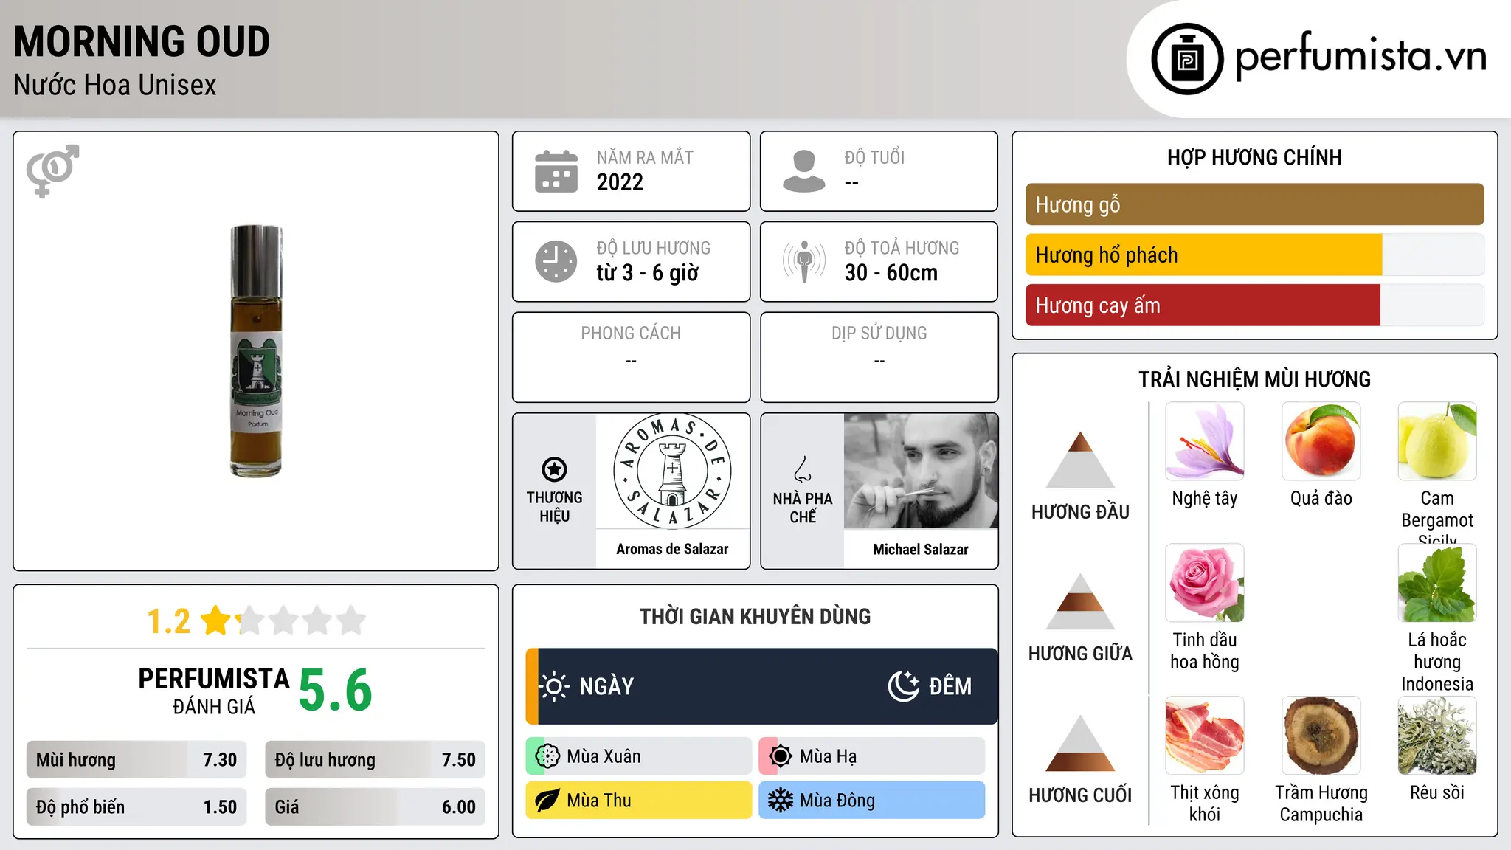Viewport: 1511px width, 850px height.
Task: Click the pyramid icon for HƯƠNG GIỮA
Action: pos(1080,601)
